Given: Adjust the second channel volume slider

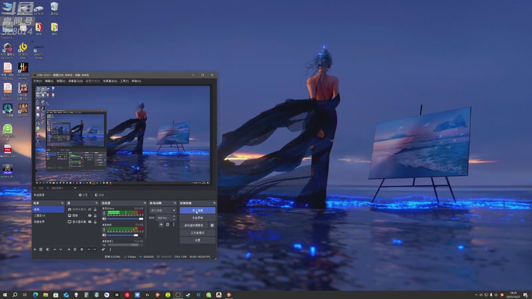Looking at the screenshot, I should coord(125,235).
